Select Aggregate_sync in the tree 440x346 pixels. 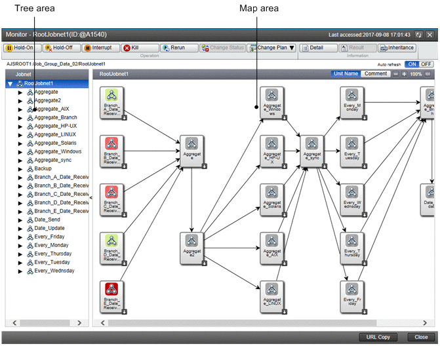(x=52, y=160)
